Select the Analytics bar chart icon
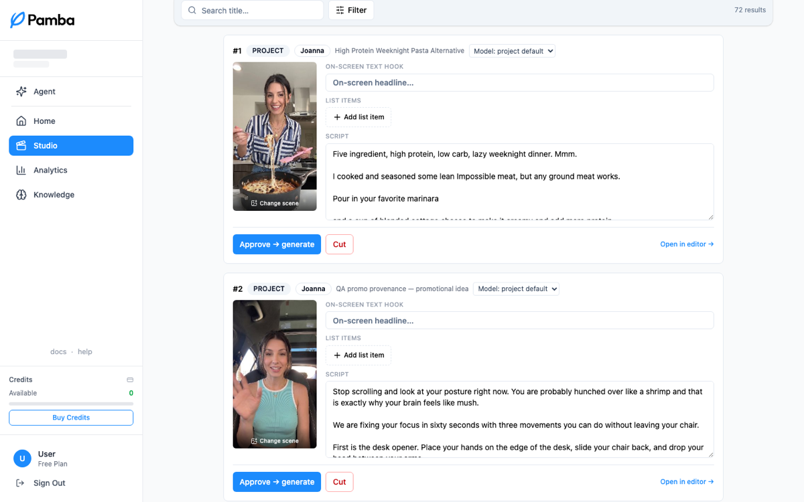 (21, 170)
